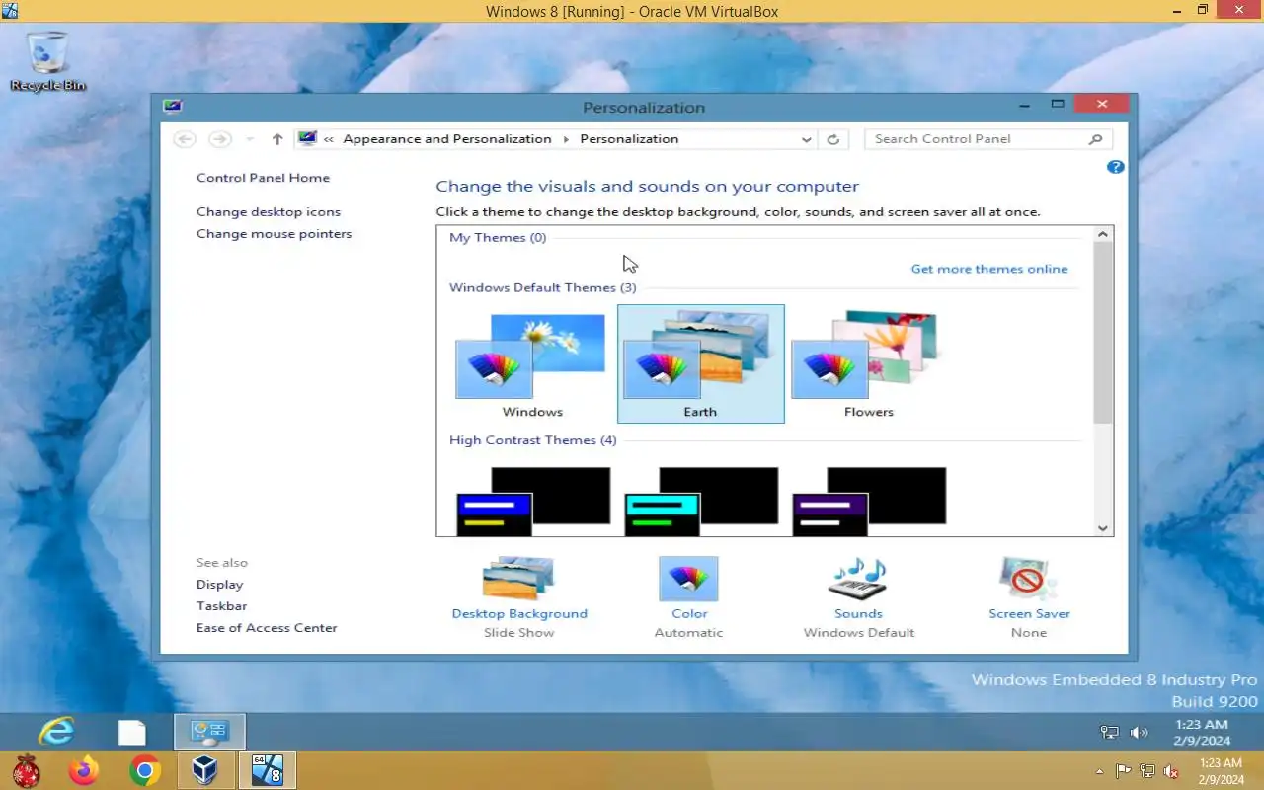The image size is (1264, 790).
Task: Click the Windows 8 VM taskbar button
Action: (267, 770)
